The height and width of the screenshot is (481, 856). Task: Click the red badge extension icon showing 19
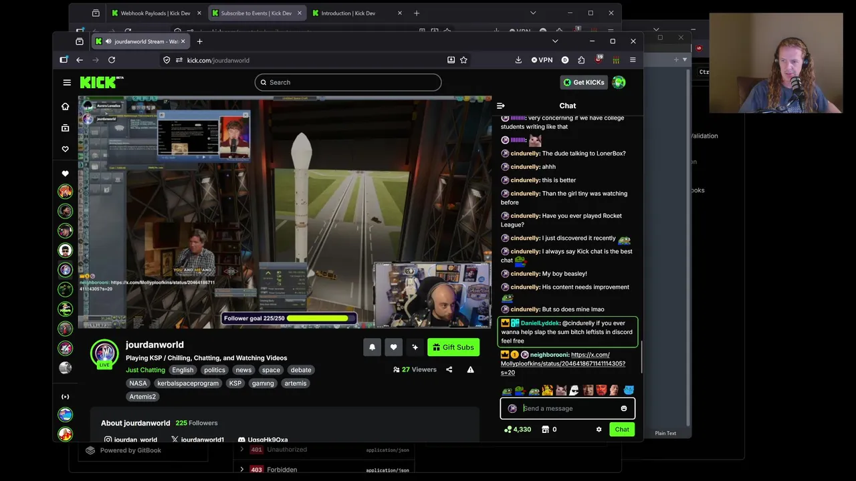click(599, 60)
